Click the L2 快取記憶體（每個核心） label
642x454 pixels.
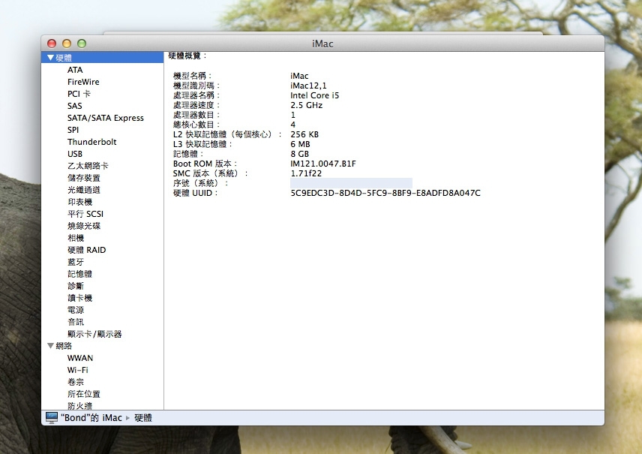click(227, 134)
